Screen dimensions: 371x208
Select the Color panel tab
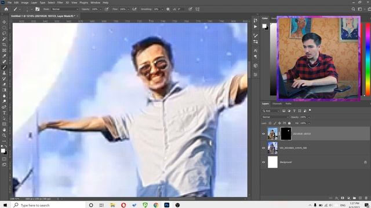coord(265,18)
